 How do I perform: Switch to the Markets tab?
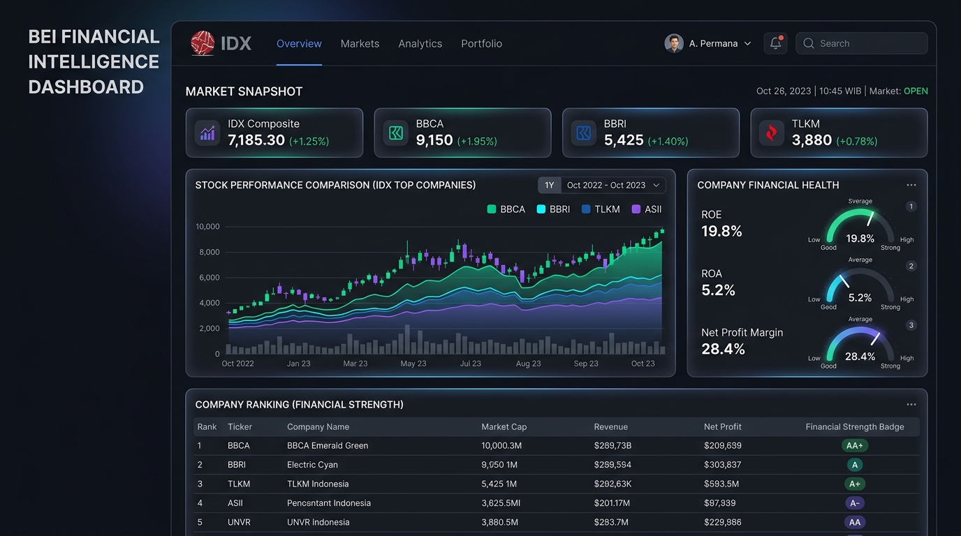coord(360,43)
